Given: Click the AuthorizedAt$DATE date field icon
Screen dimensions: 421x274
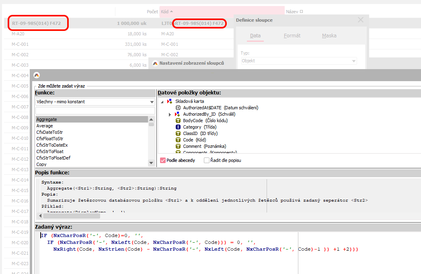Looking at the screenshot, I should coord(178,108).
